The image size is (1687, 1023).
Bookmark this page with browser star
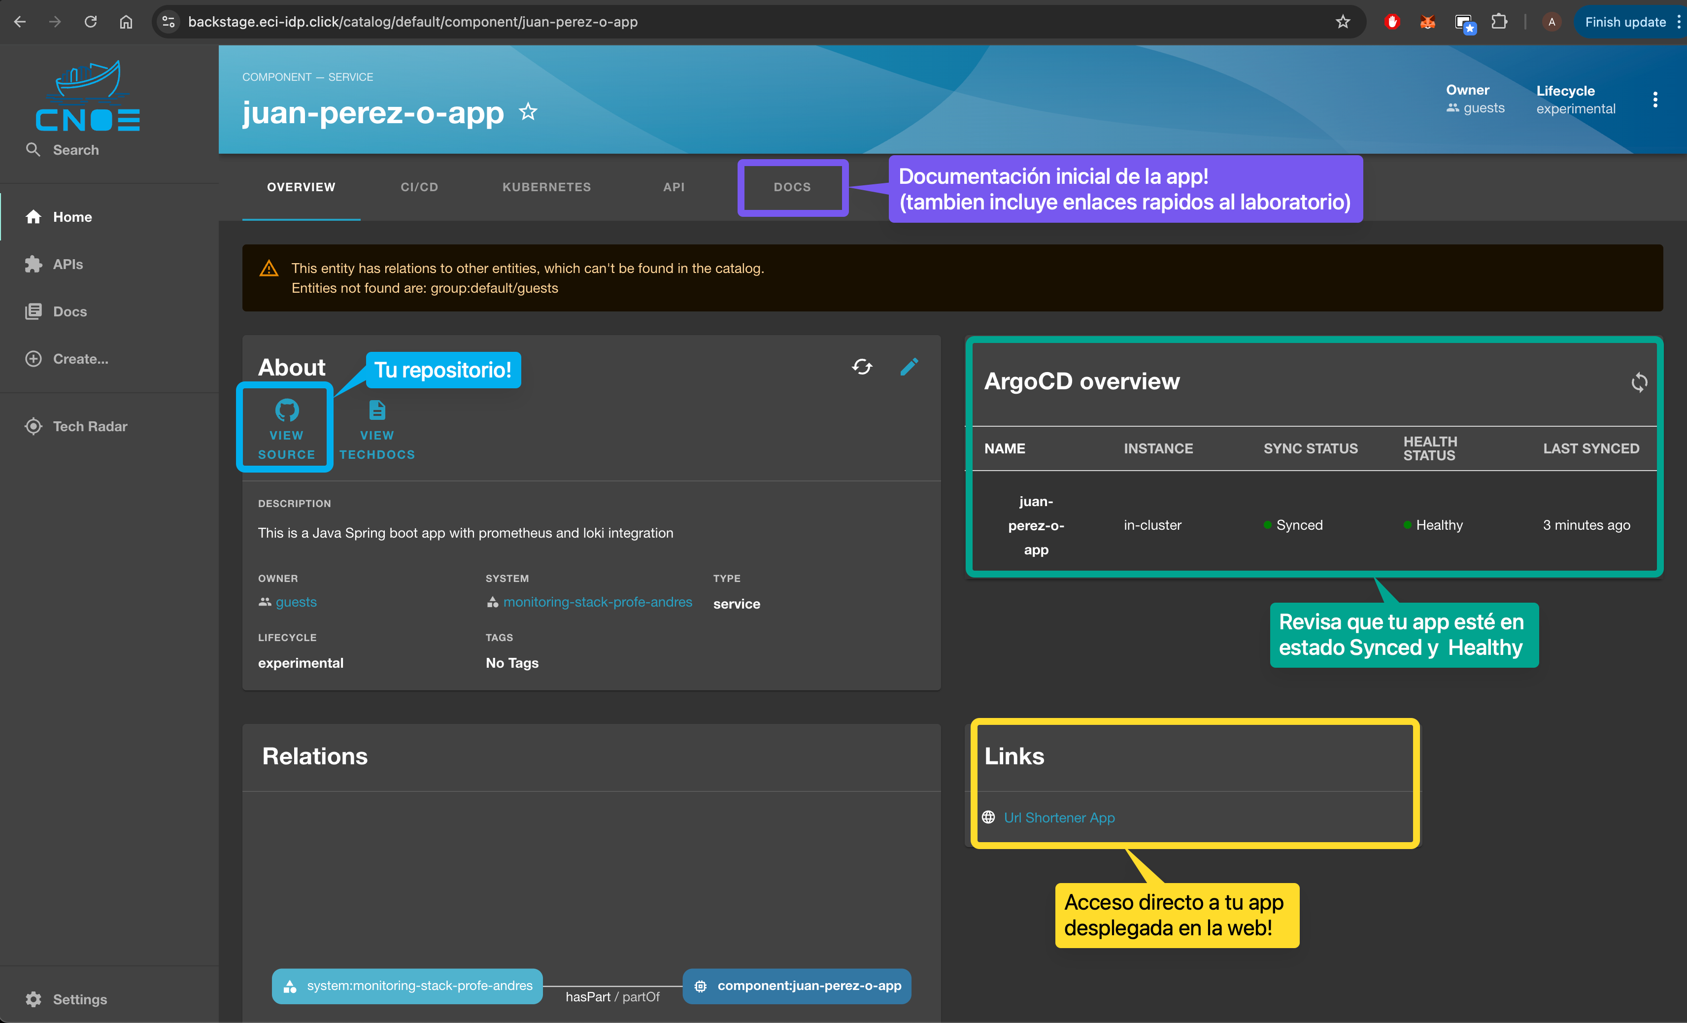point(1343,22)
